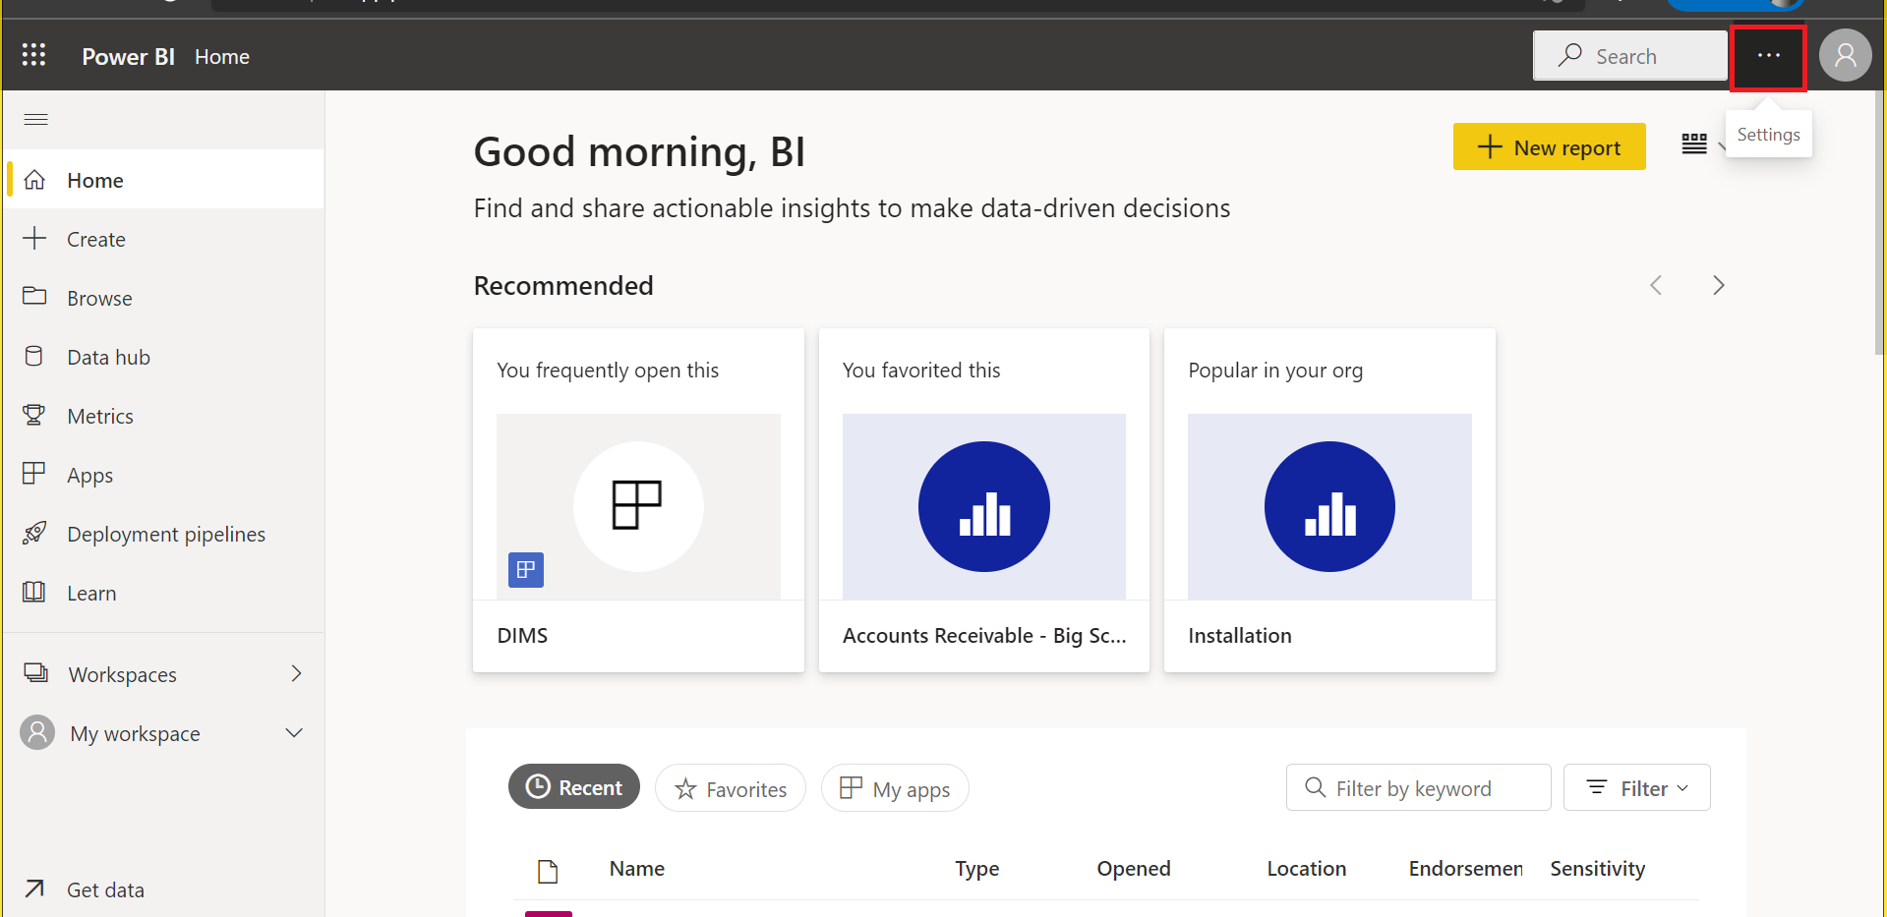
Task: Open the Installation recommended card
Action: [1329, 500]
